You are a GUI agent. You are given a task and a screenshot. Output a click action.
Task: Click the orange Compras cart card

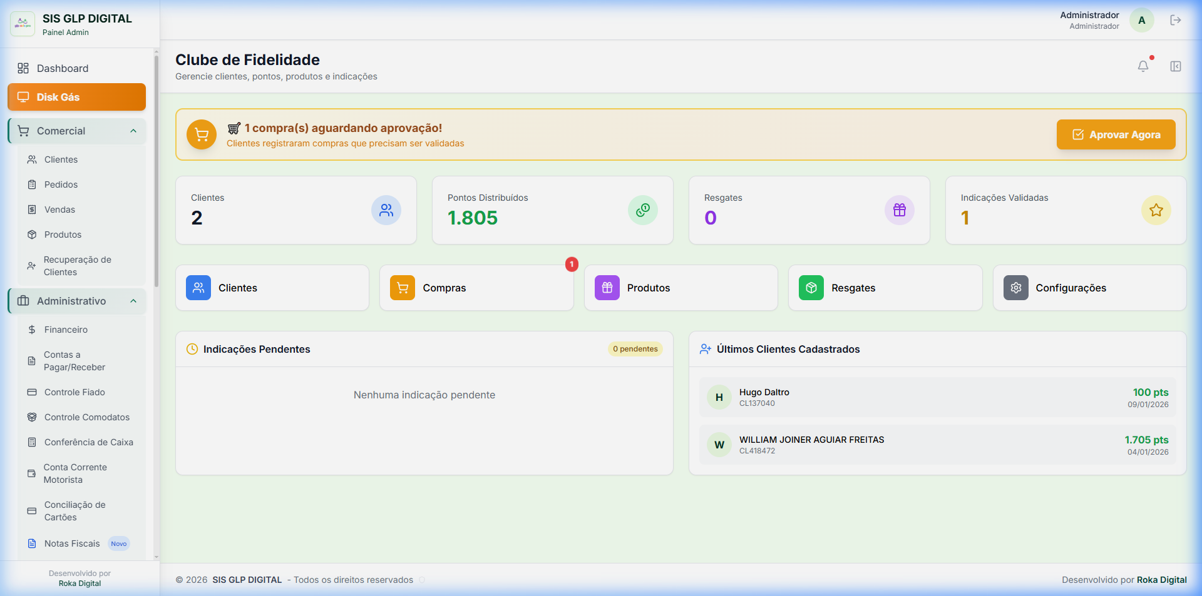click(x=476, y=288)
